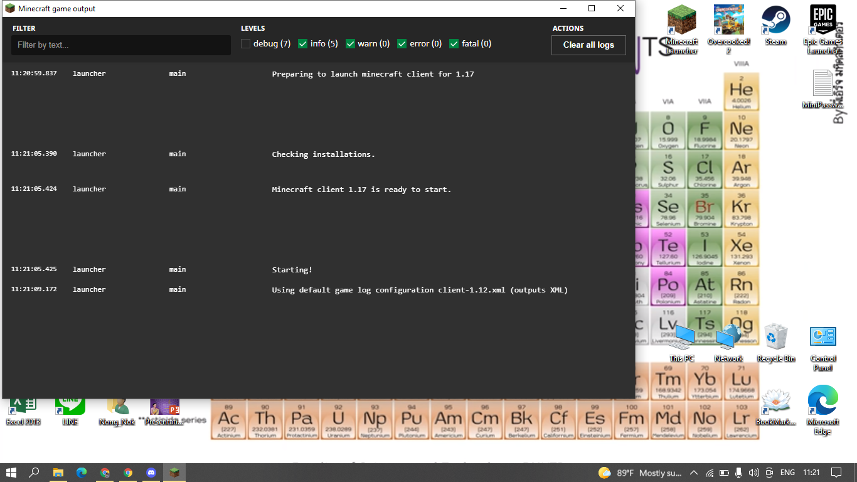
Task: Open Discord from taskbar
Action: [151, 473]
